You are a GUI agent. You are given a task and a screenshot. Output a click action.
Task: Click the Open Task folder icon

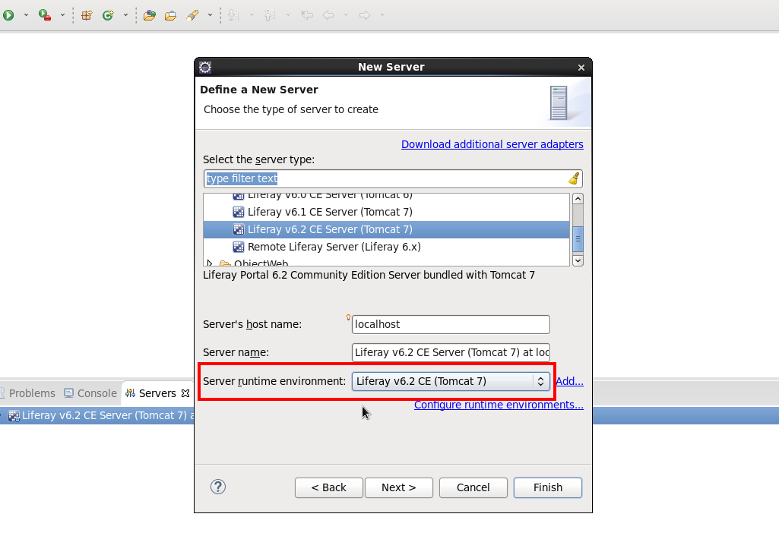coord(170,15)
